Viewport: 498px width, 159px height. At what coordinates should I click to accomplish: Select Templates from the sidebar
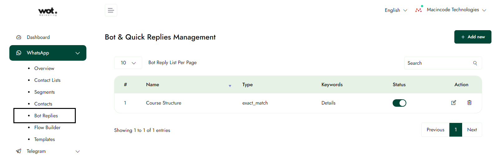coord(45,139)
